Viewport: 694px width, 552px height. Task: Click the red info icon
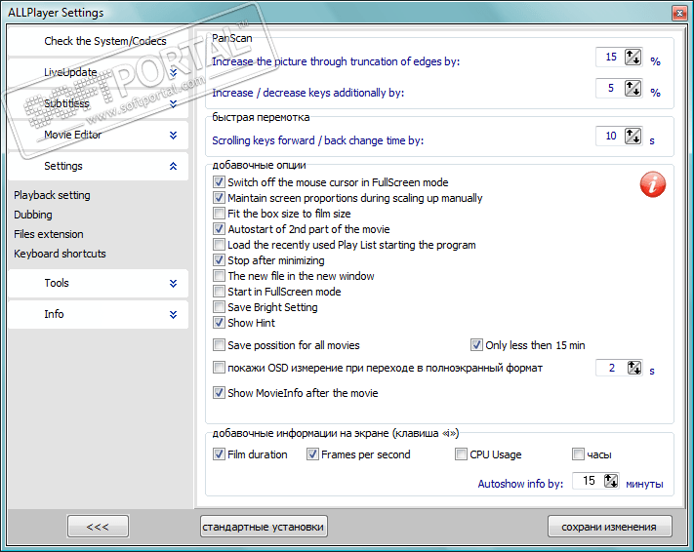coord(653,184)
